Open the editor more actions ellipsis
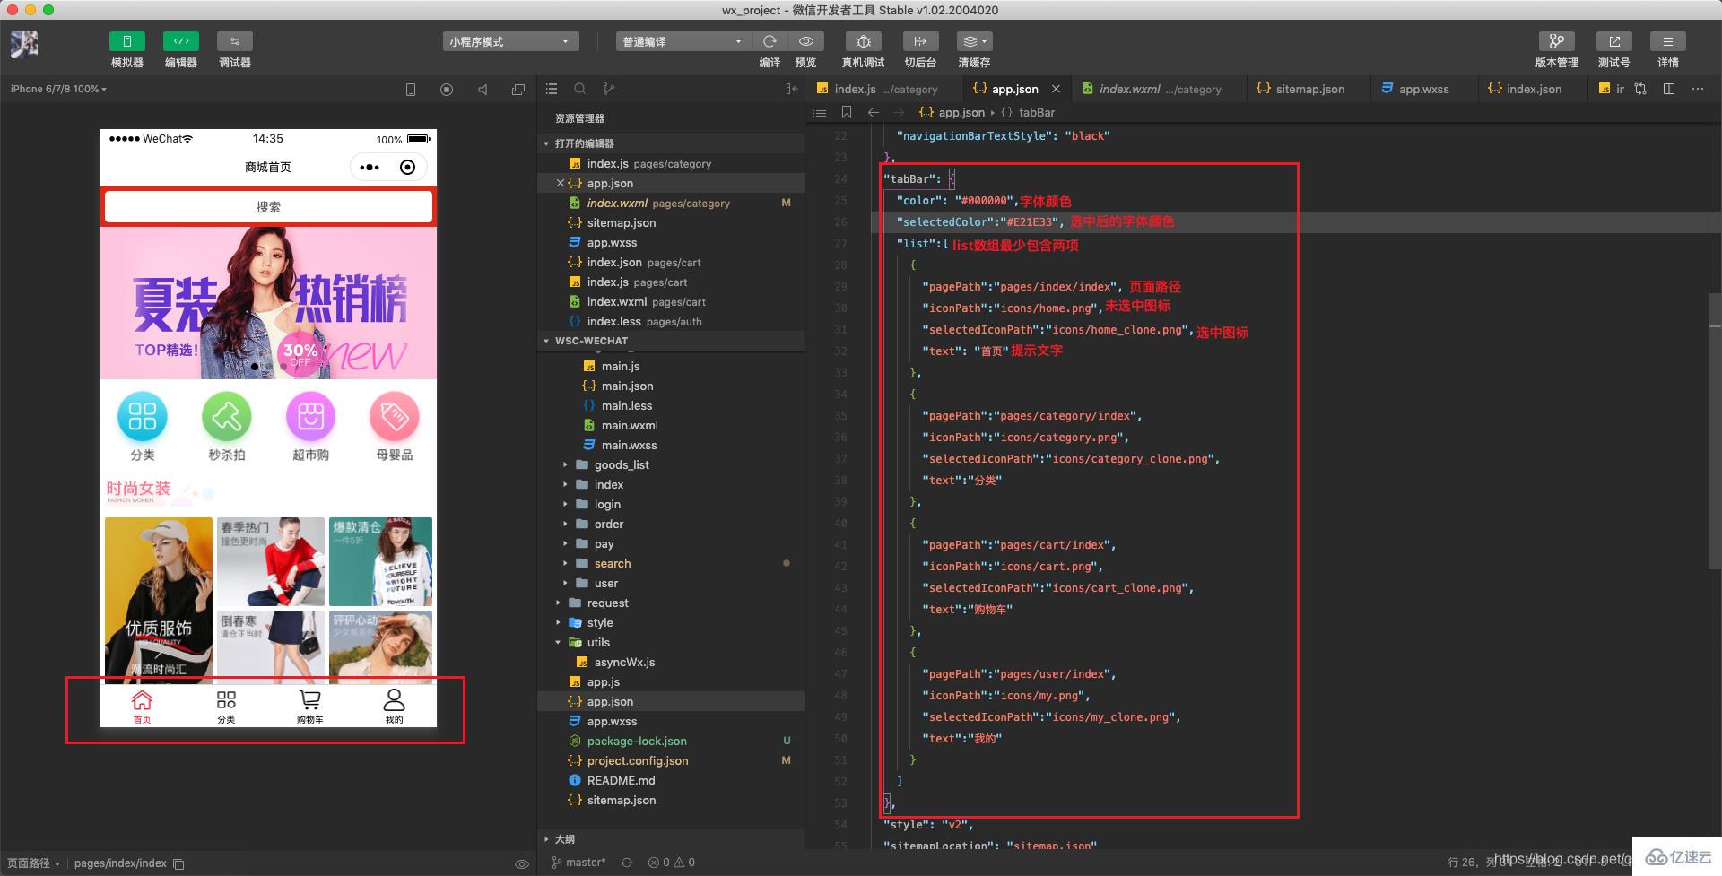 pyautogui.click(x=1698, y=89)
